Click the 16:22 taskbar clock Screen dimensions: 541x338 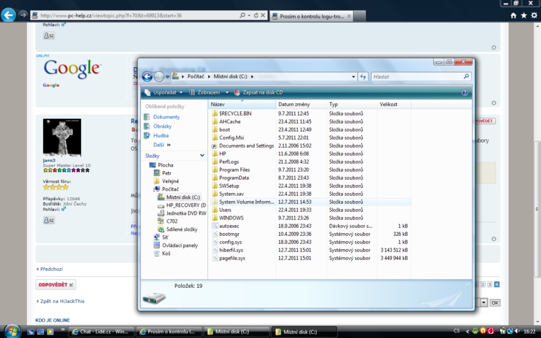point(530,331)
